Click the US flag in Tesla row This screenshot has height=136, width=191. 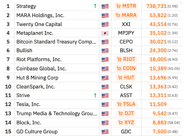point(105,104)
